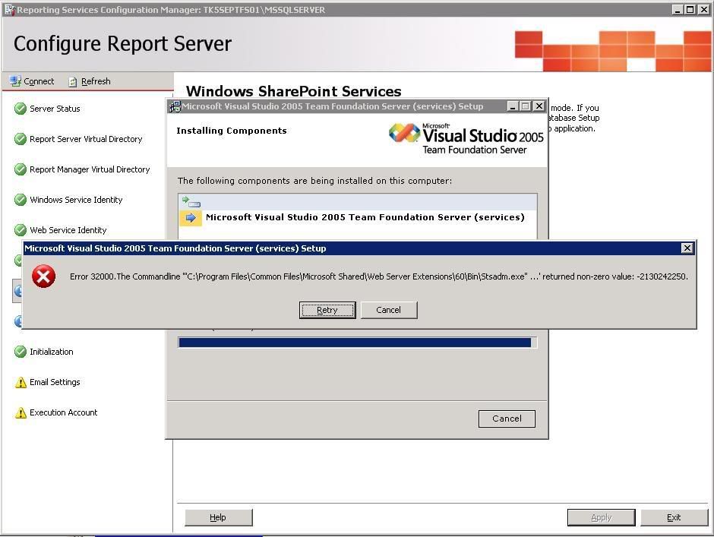Click yellow warning icon for Execution Account
Image resolution: width=714 pixels, height=537 pixels.
pos(21,412)
